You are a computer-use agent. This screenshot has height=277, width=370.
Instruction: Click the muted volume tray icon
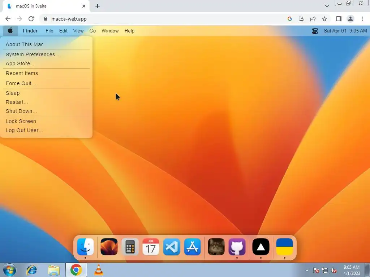click(x=334, y=271)
